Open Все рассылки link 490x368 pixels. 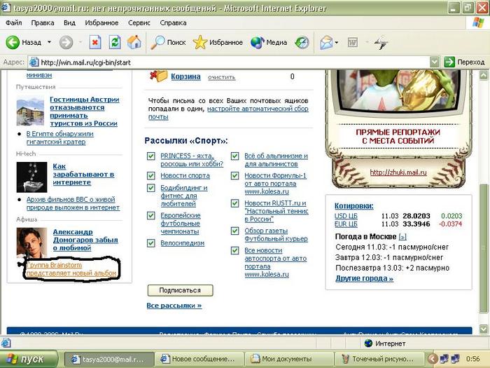[174, 306]
